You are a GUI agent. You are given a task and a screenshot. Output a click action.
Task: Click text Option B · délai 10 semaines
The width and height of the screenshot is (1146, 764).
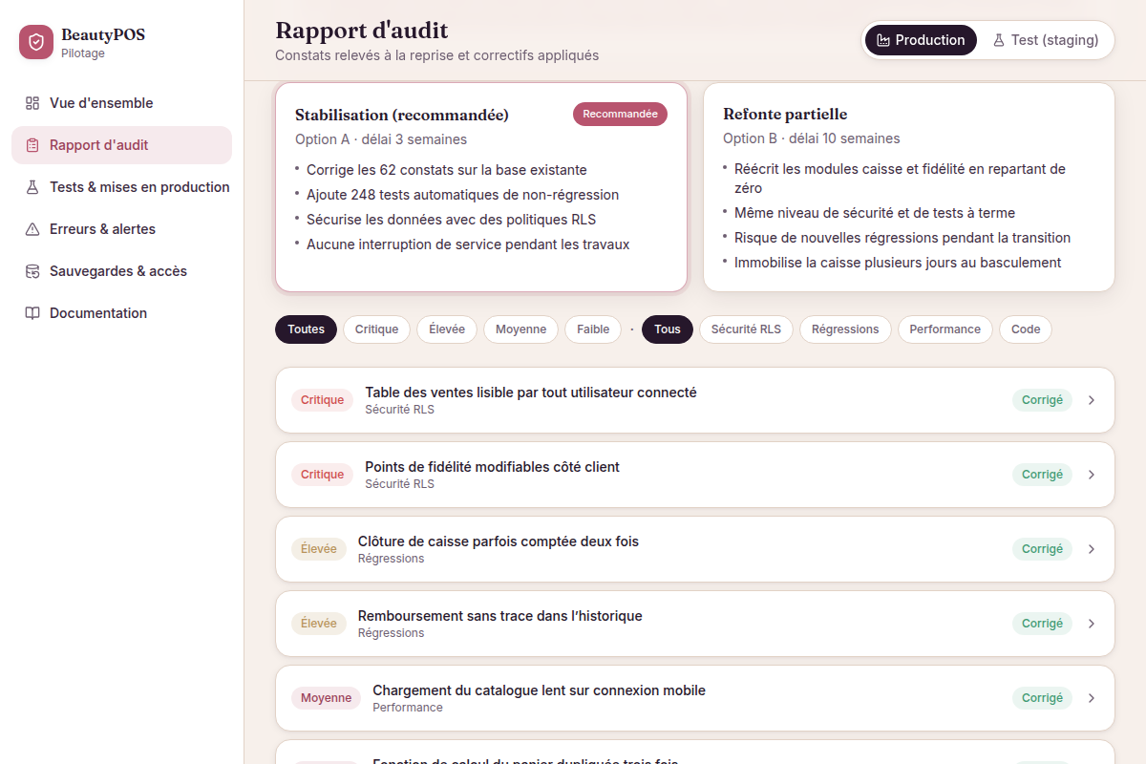point(812,138)
